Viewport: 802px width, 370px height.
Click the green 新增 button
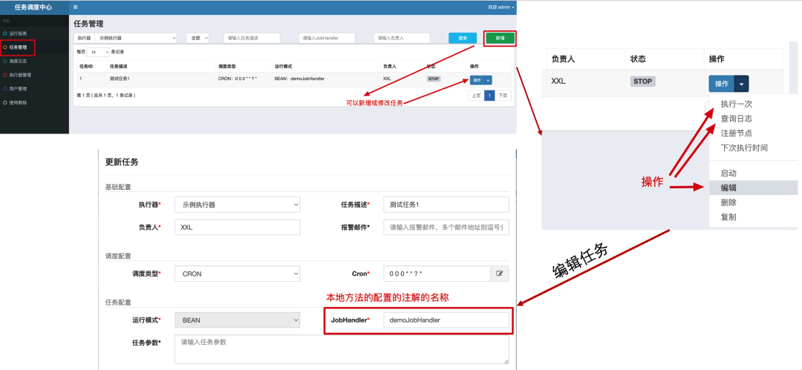click(x=499, y=39)
